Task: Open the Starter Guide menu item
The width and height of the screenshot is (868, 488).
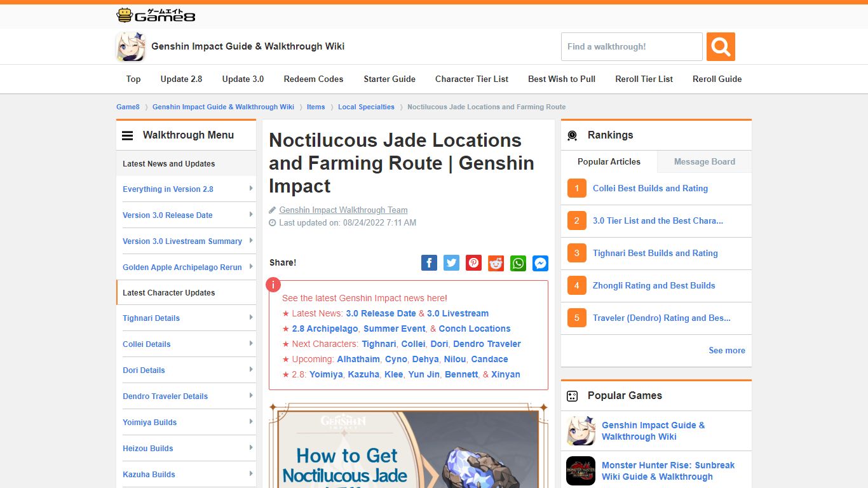Action: point(390,79)
